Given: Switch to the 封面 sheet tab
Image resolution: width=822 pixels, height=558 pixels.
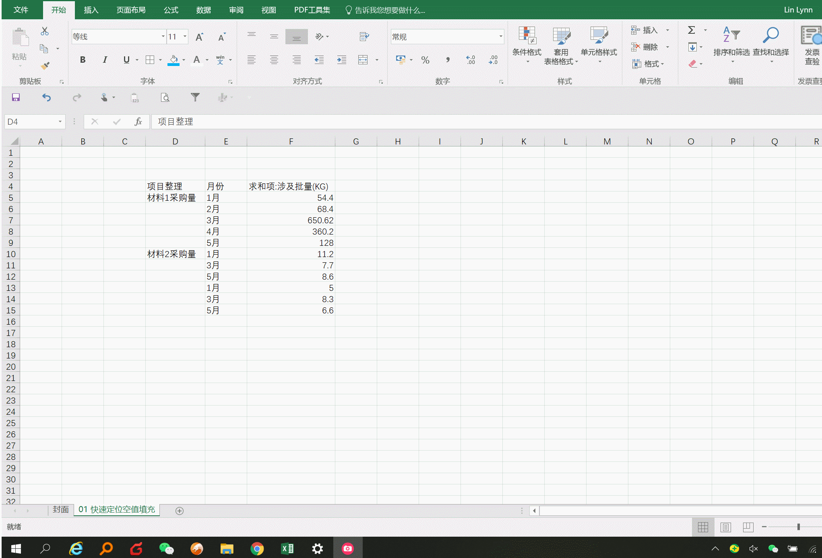Looking at the screenshot, I should tap(60, 509).
